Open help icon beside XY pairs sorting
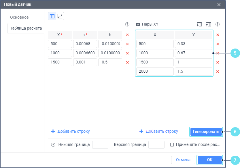 (218, 24)
